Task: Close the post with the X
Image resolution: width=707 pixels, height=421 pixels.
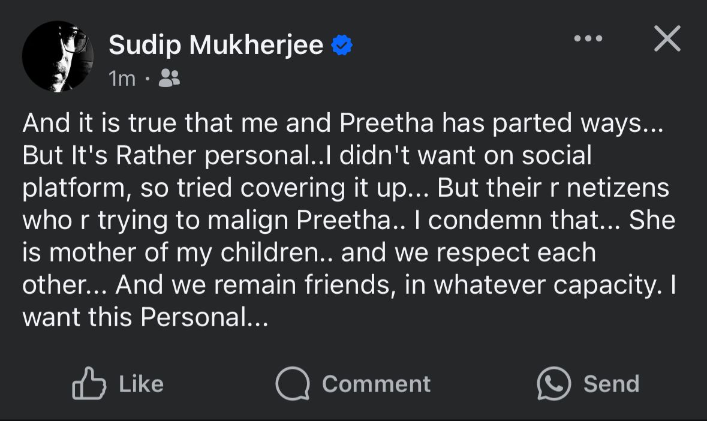Action: pyautogui.click(x=666, y=39)
